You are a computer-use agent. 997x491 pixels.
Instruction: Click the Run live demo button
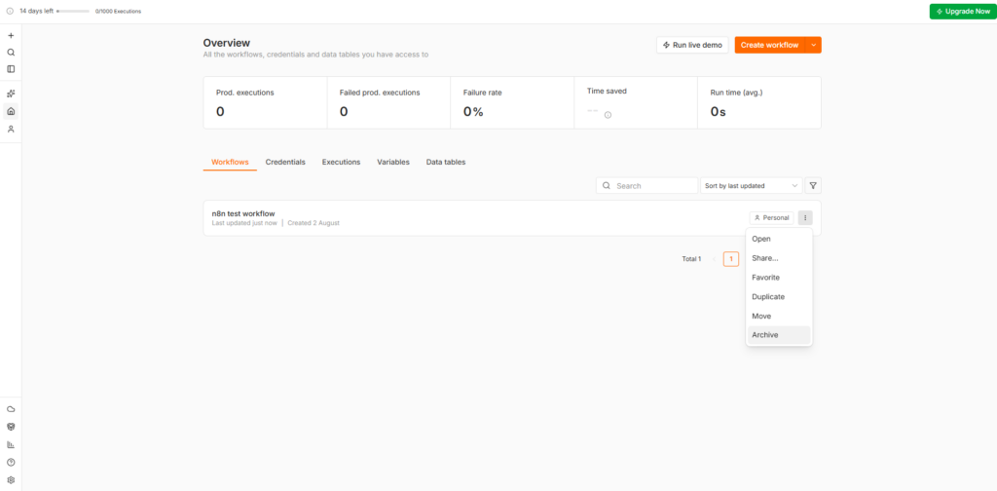tap(692, 45)
